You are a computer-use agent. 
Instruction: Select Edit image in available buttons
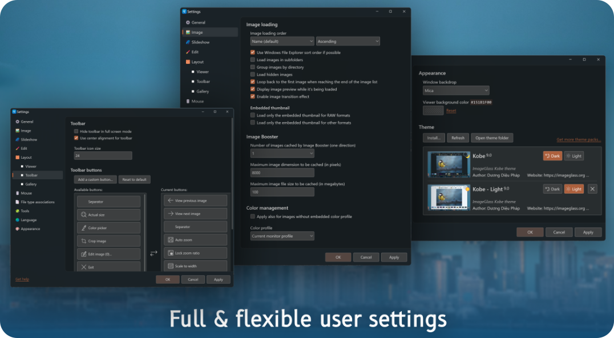108,254
